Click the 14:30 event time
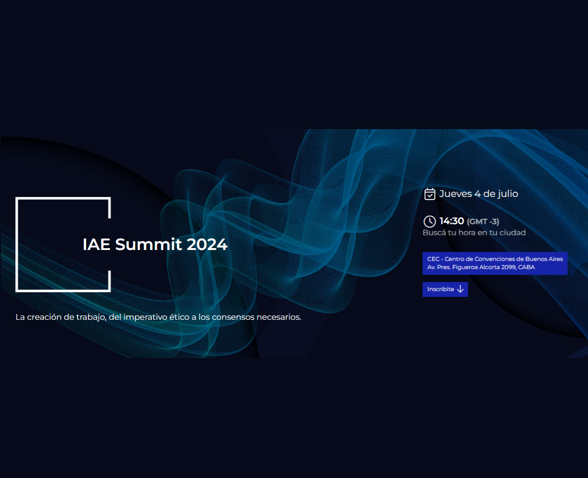 [452, 221]
